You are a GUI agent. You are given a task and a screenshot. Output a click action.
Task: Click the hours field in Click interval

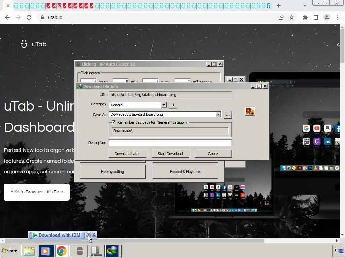pyautogui.click(x=88, y=81)
